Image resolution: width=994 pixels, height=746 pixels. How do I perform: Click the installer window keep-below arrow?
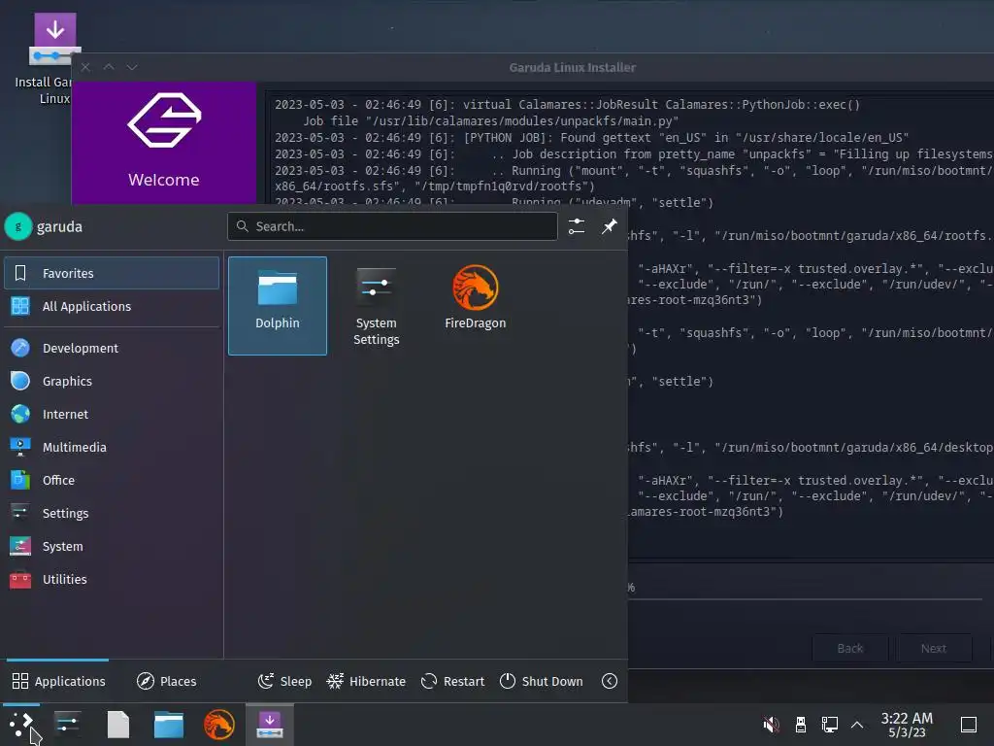(132, 67)
